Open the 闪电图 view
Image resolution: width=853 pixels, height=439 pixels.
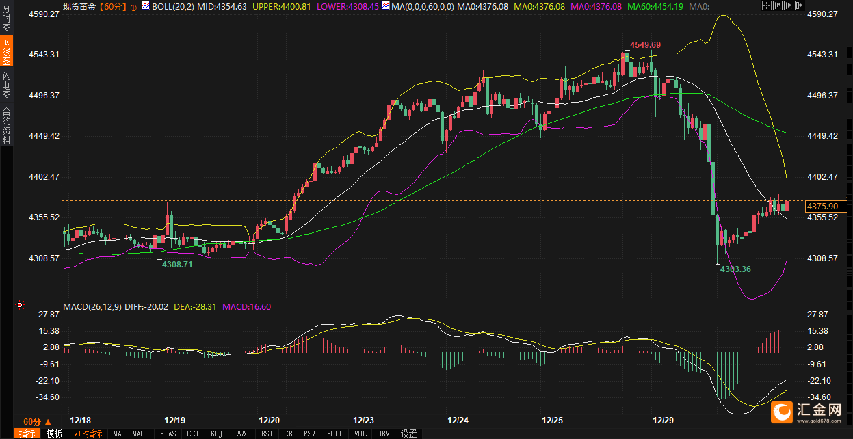coord(6,85)
